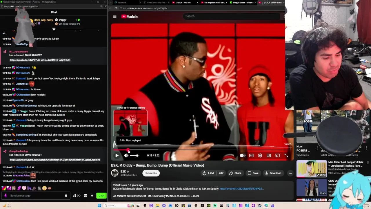Cast the video to a TV
The image size is (371, 209).
tap(277, 156)
